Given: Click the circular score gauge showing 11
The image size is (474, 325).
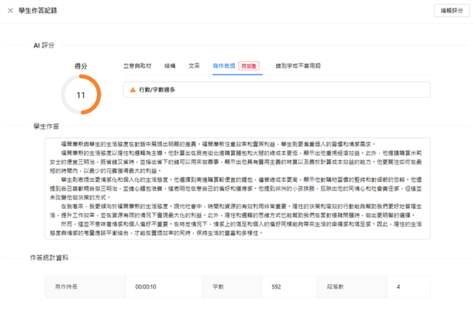Looking at the screenshot, I should (x=81, y=94).
